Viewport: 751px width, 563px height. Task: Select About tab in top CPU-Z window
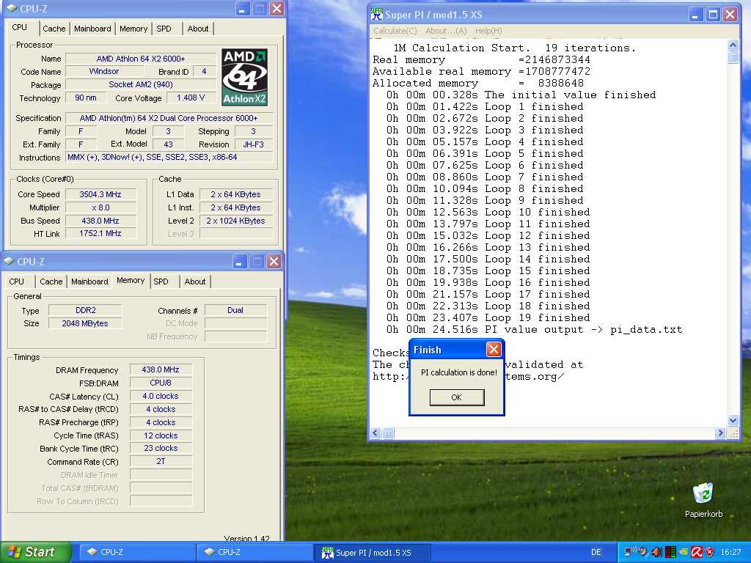pyautogui.click(x=198, y=29)
